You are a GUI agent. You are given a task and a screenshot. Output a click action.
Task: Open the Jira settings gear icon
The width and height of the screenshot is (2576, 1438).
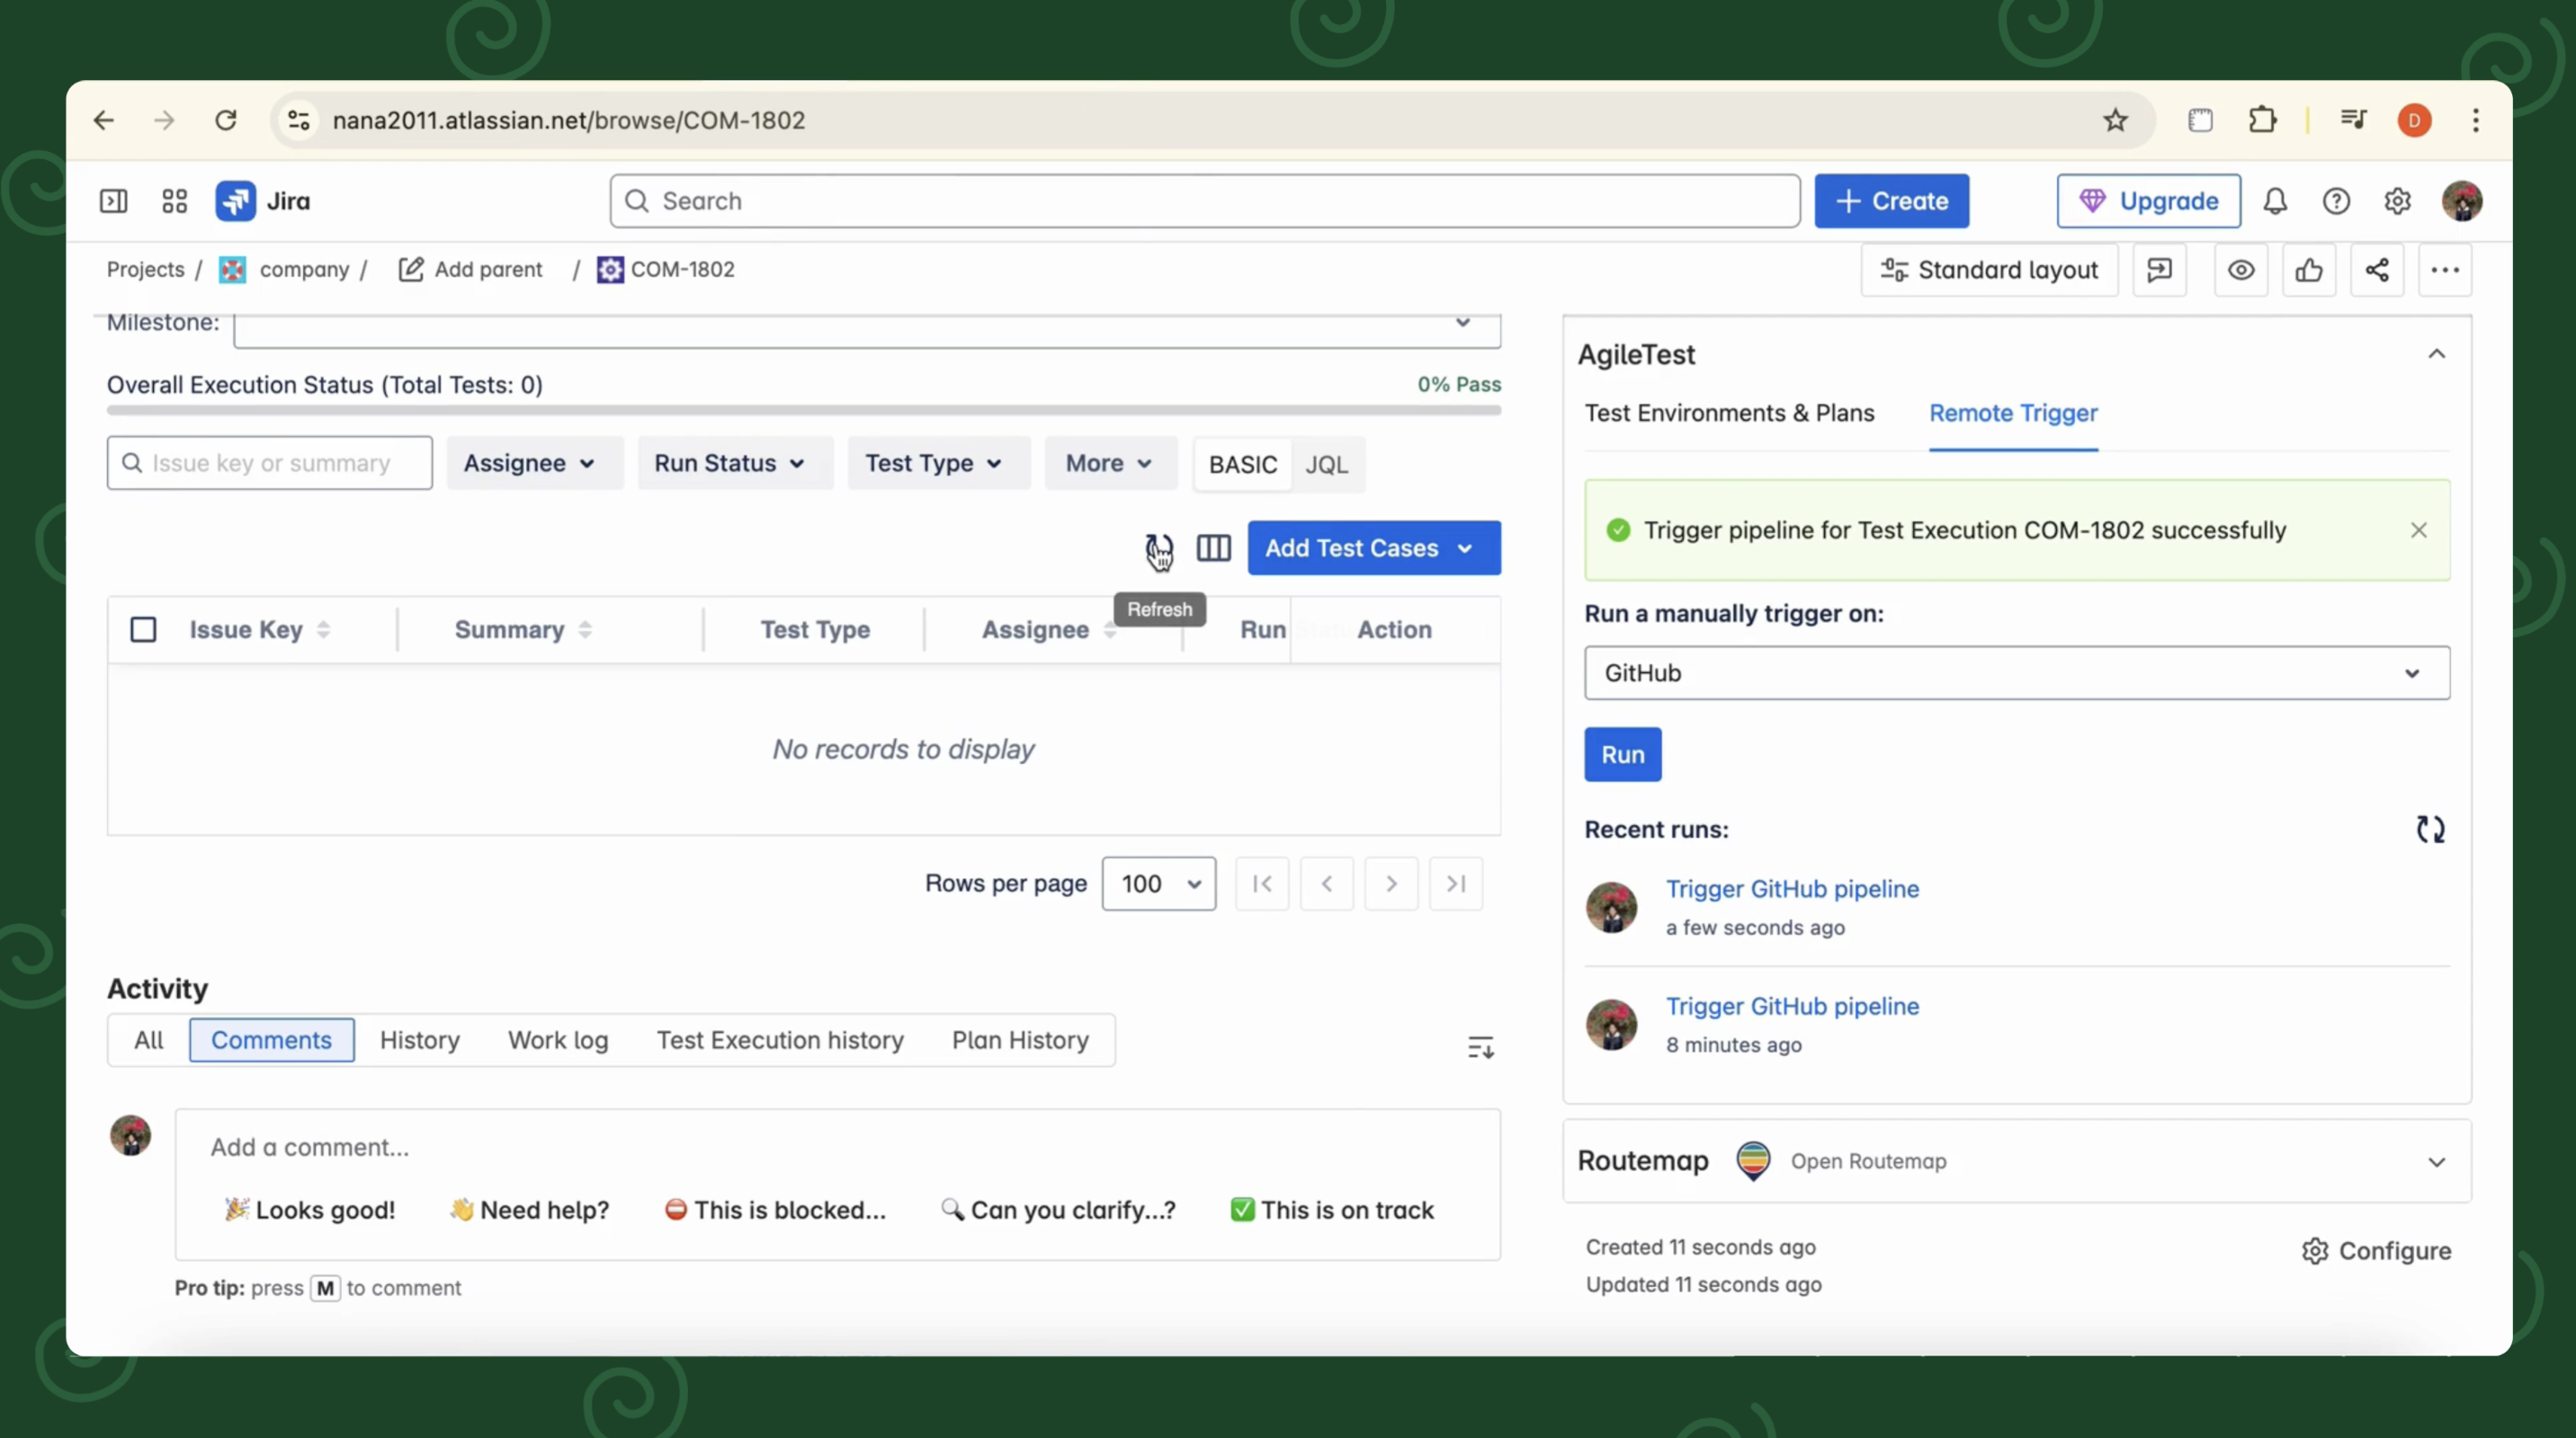point(2397,200)
